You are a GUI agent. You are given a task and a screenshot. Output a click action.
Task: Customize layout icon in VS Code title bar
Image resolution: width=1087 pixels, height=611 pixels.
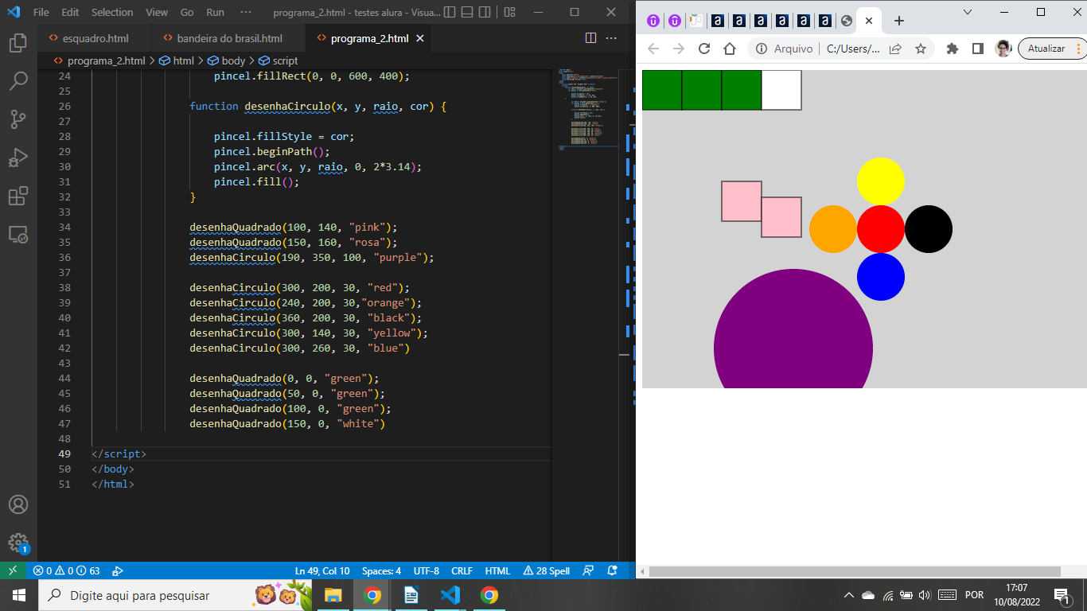point(509,12)
